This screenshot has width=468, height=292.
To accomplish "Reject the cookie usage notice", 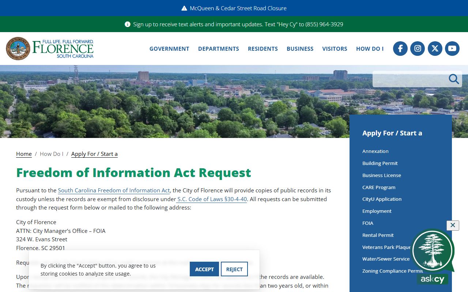I will (x=234, y=269).
